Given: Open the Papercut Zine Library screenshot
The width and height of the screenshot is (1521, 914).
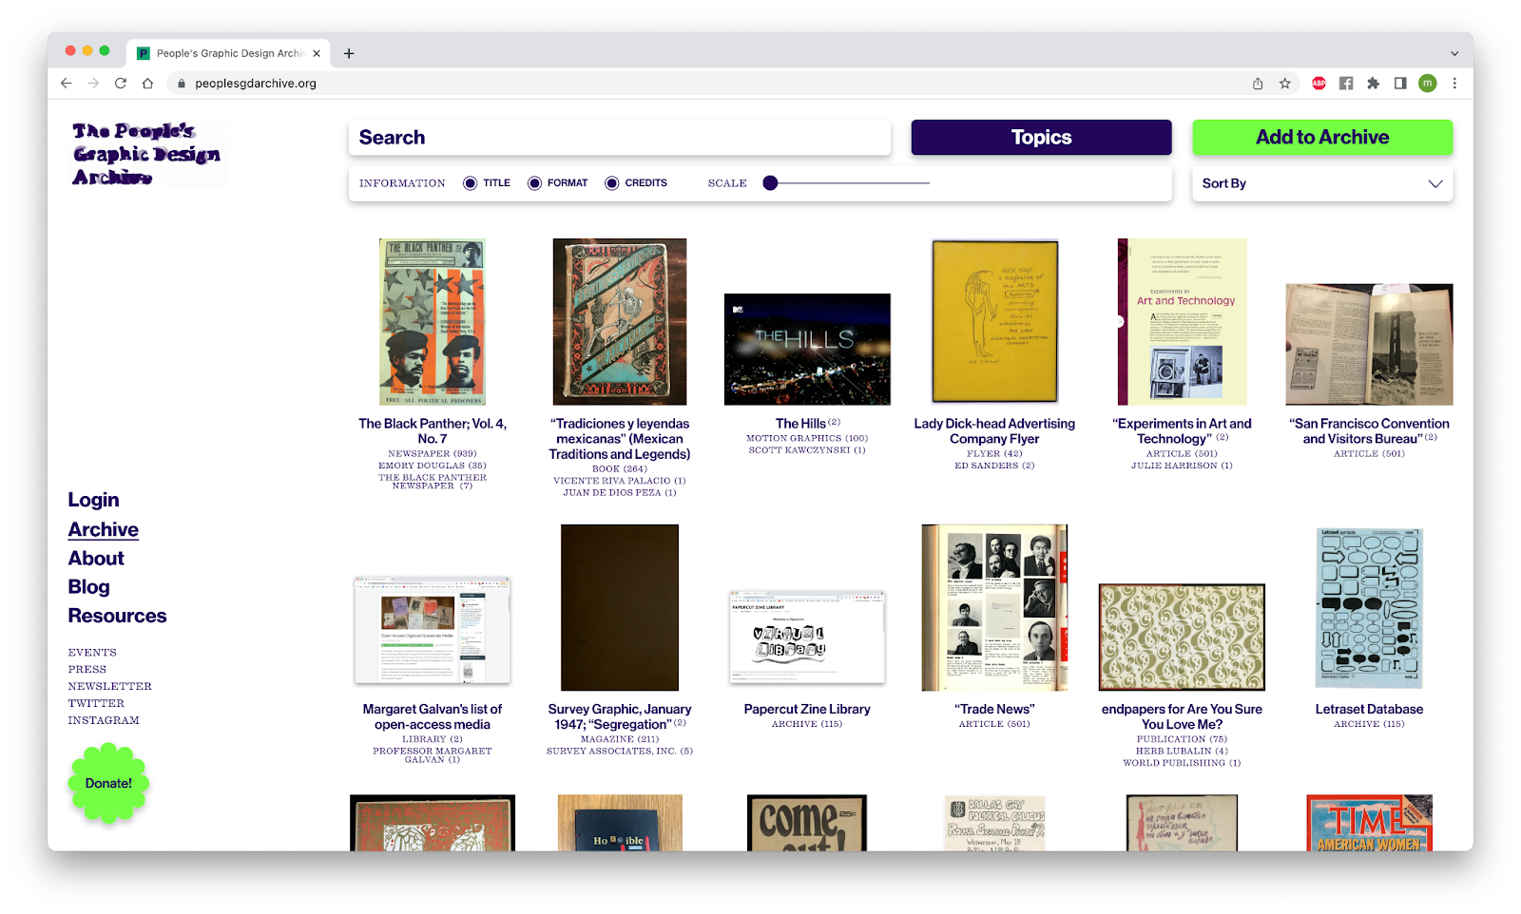Looking at the screenshot, I should (x=807, y=637).
